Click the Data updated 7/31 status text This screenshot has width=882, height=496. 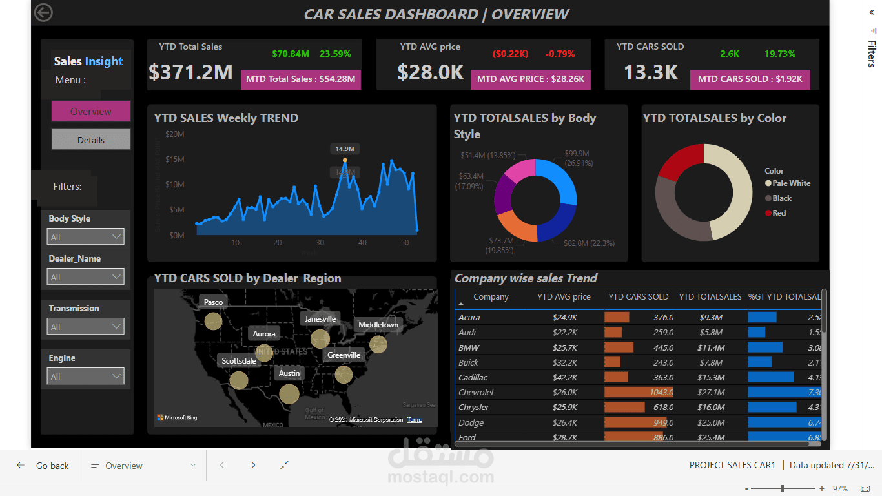833,465
